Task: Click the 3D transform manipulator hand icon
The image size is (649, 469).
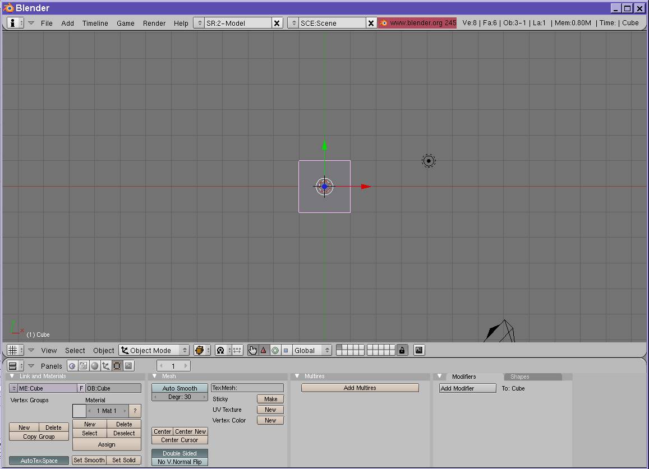Action: pos(252,350)
